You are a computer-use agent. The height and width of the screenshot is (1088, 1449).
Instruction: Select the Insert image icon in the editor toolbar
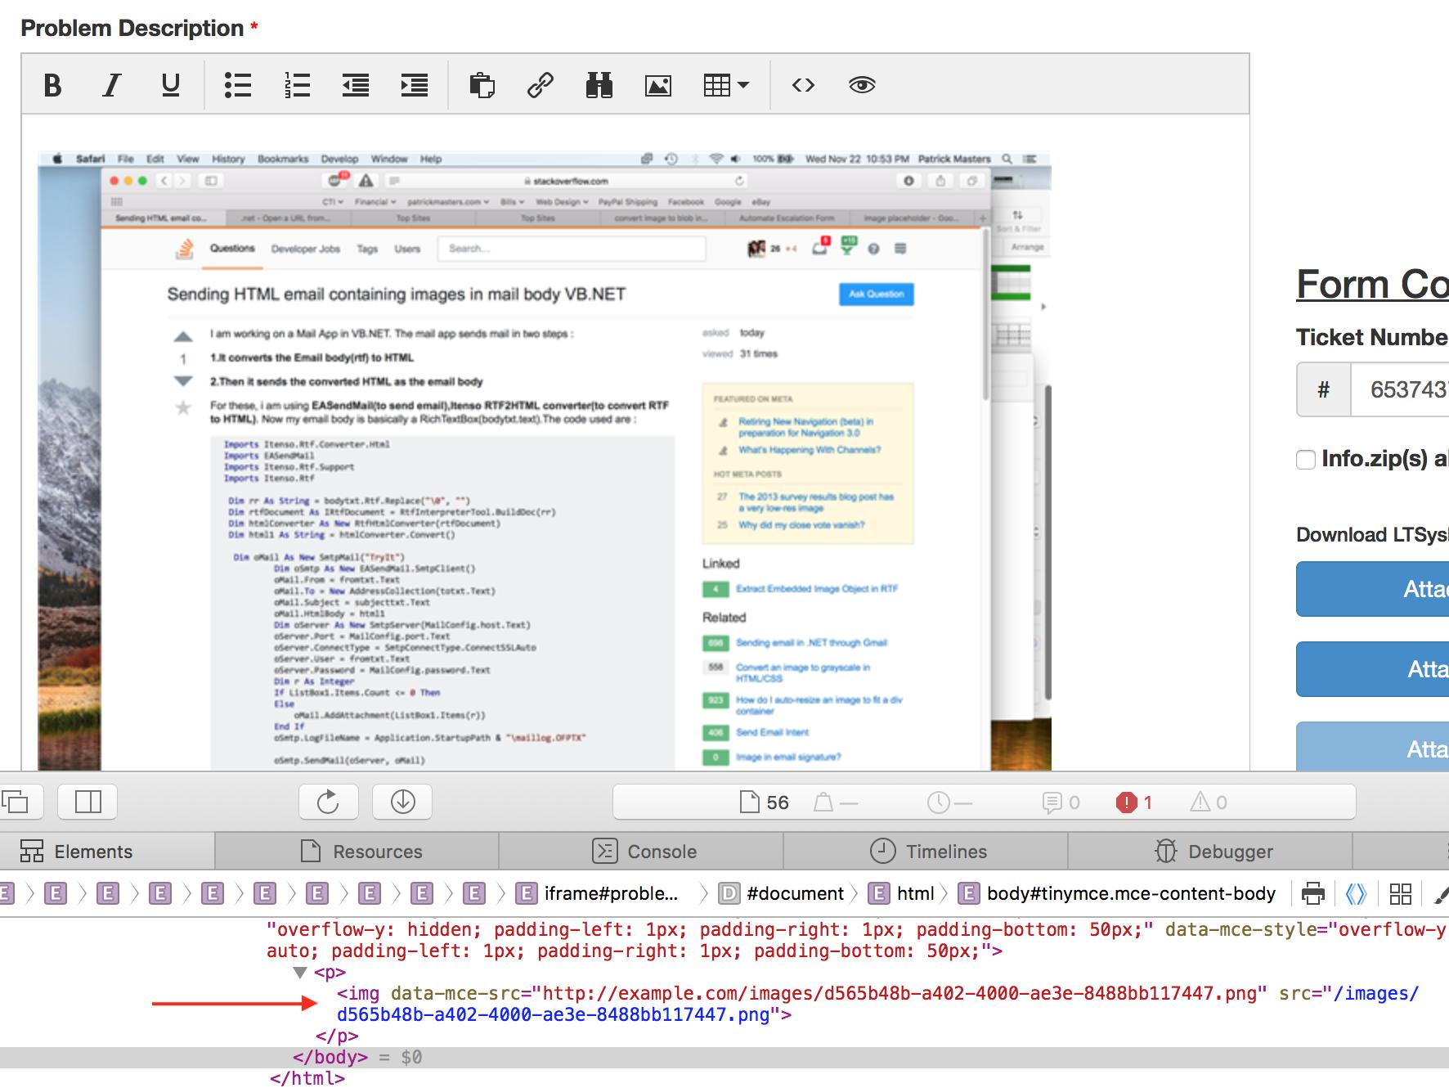coord(659,85)
